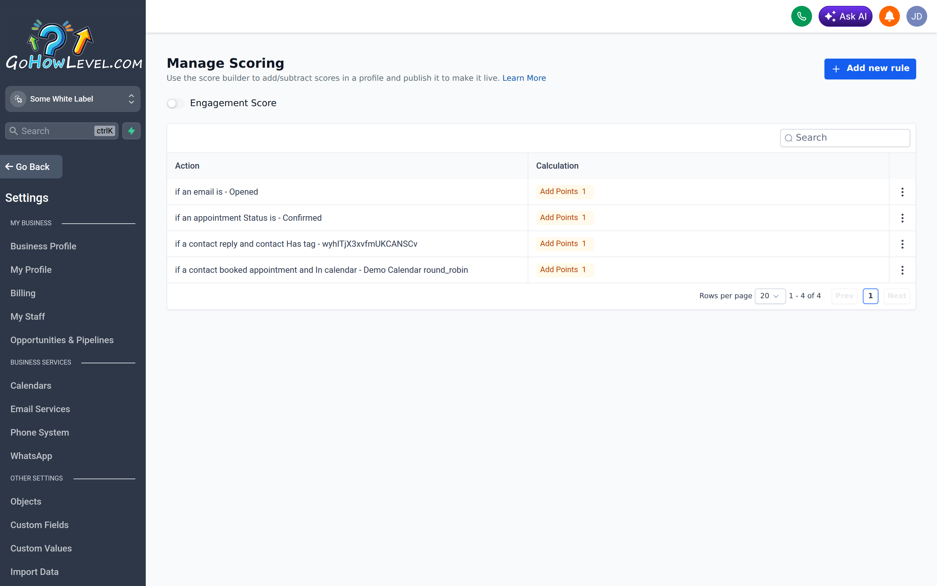The width and height of the screenshot is (937, 586).
Task: Click Add Points 1 badge for contact reply
Action: (x=564, y=244)
